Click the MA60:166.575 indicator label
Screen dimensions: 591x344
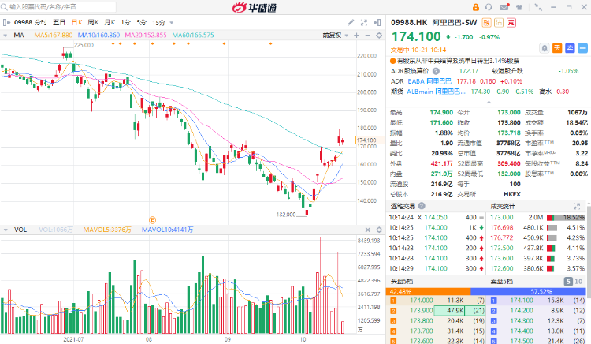(193, 35)
